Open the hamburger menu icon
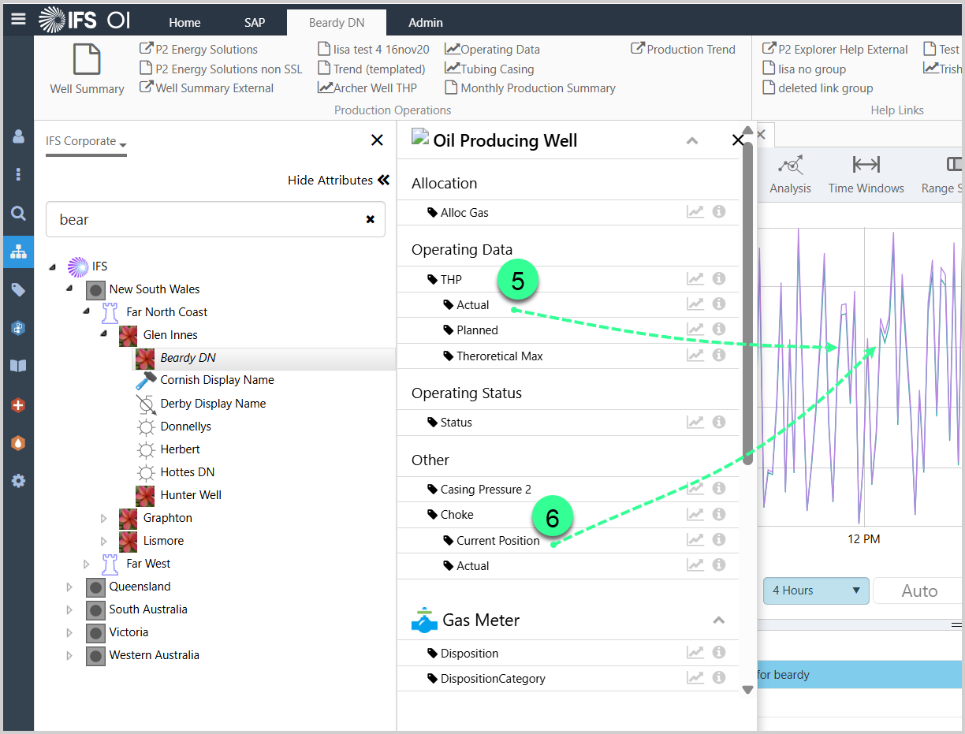 18,19
